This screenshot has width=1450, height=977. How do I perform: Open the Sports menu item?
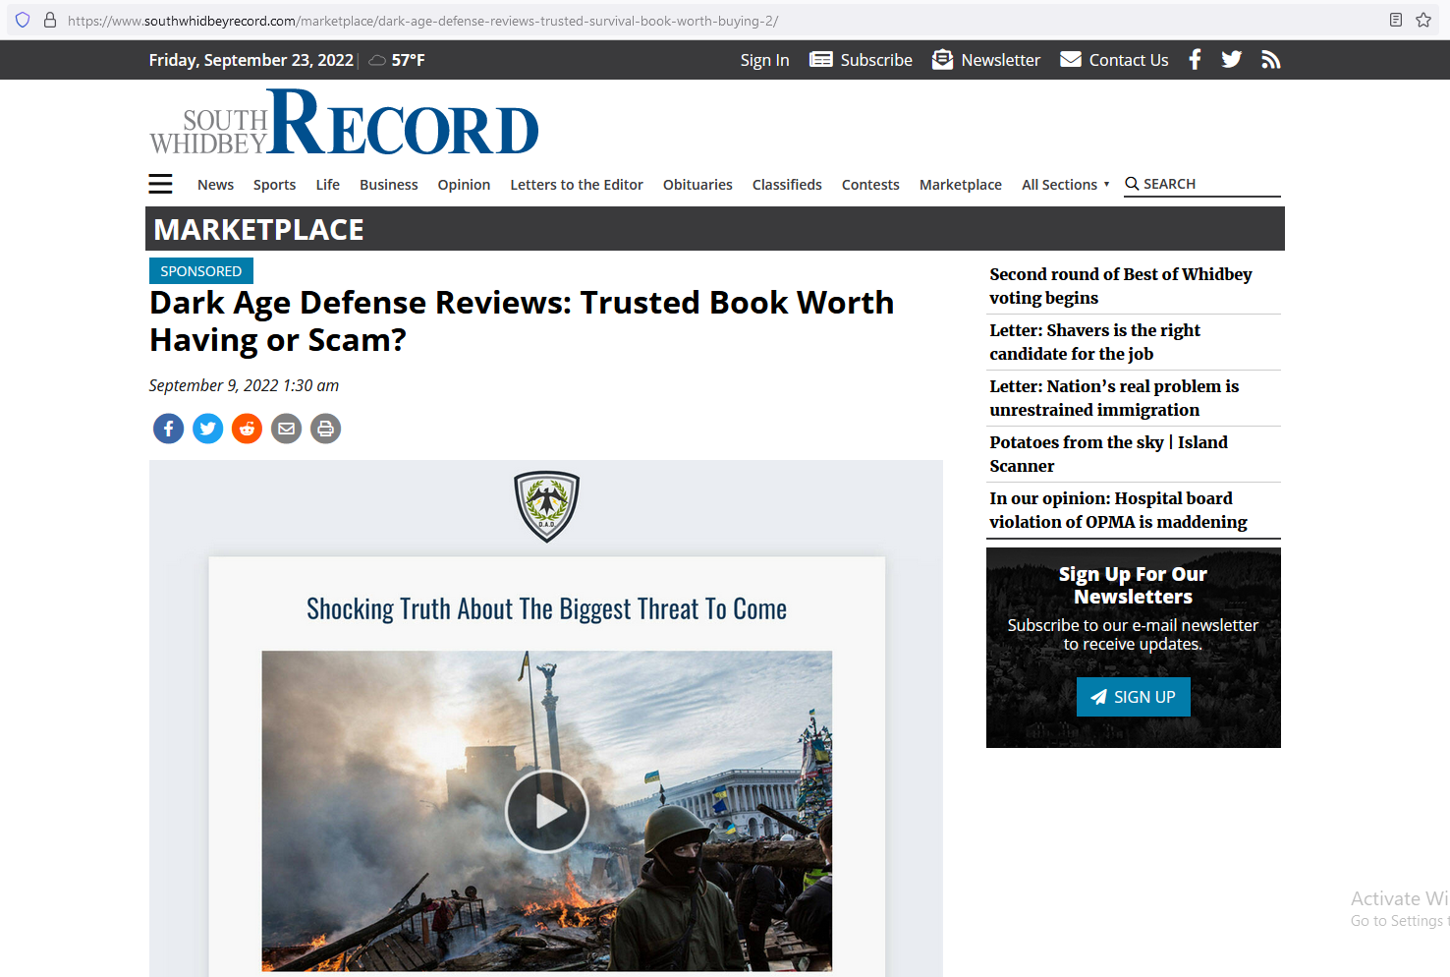pyautogui.click(x=275, y=185)
